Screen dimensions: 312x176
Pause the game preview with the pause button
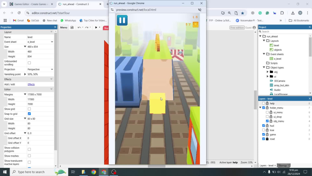click(122, 20)
